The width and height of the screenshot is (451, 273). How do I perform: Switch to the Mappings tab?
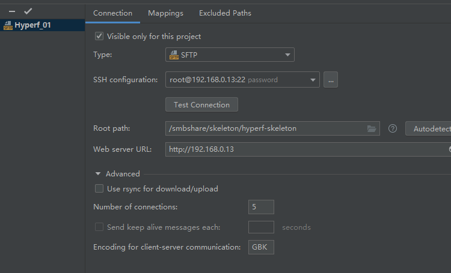165,13
